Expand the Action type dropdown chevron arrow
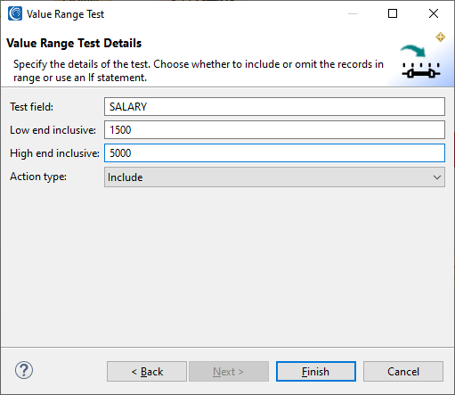The width and height of the screenshot is (455, 395). coord(436,177)
